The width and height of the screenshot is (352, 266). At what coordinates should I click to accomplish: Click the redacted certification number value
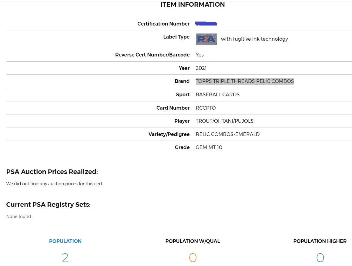(x=206, y=23)
